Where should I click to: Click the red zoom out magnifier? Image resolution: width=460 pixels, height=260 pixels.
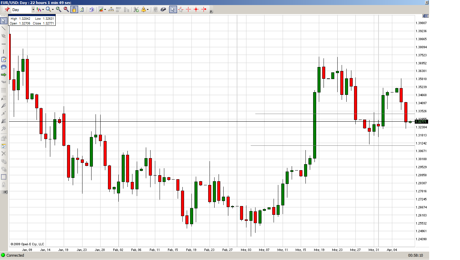66,9
